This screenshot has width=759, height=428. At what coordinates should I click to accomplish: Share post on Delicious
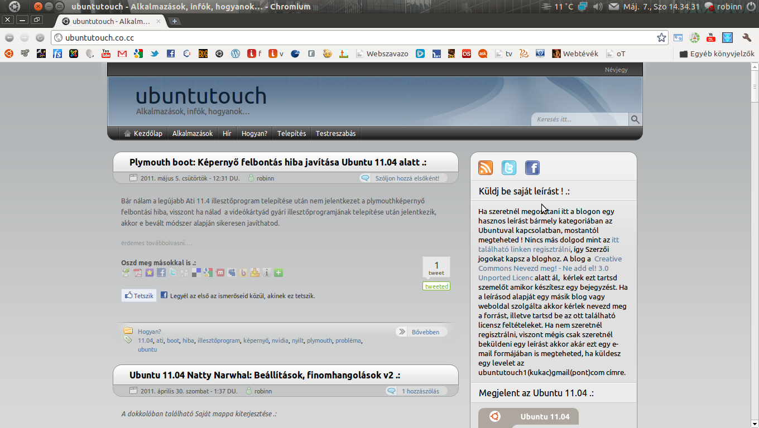[x=196, y=273]
